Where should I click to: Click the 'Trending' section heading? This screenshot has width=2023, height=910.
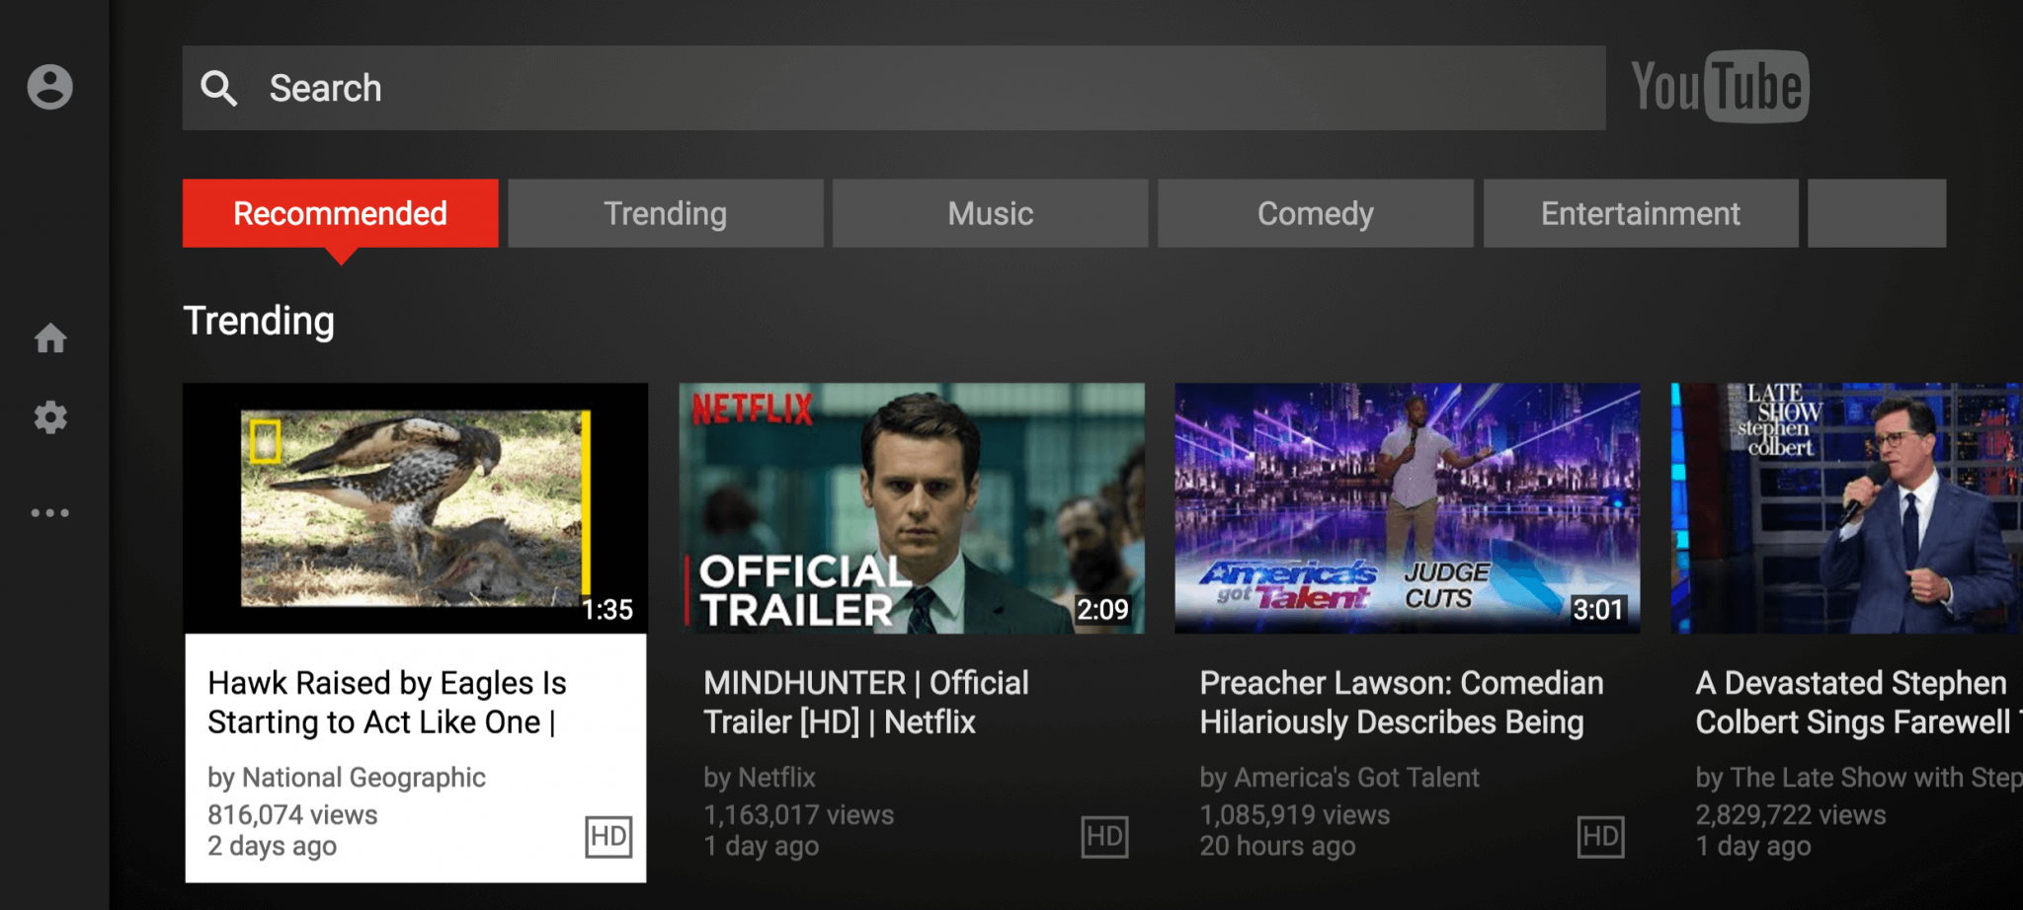point(259,322)
